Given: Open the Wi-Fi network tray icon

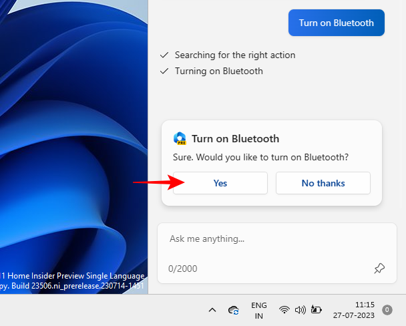Looking at the screenshot, I should pos(284,310).
